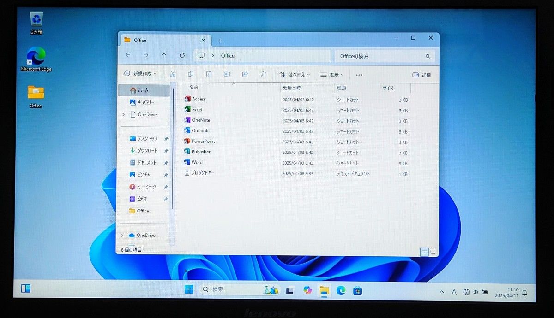Open the 新規作成 dropdown
Image resolution: width=554 pixels, height=318 pixels.
click(x=140, y=74)
